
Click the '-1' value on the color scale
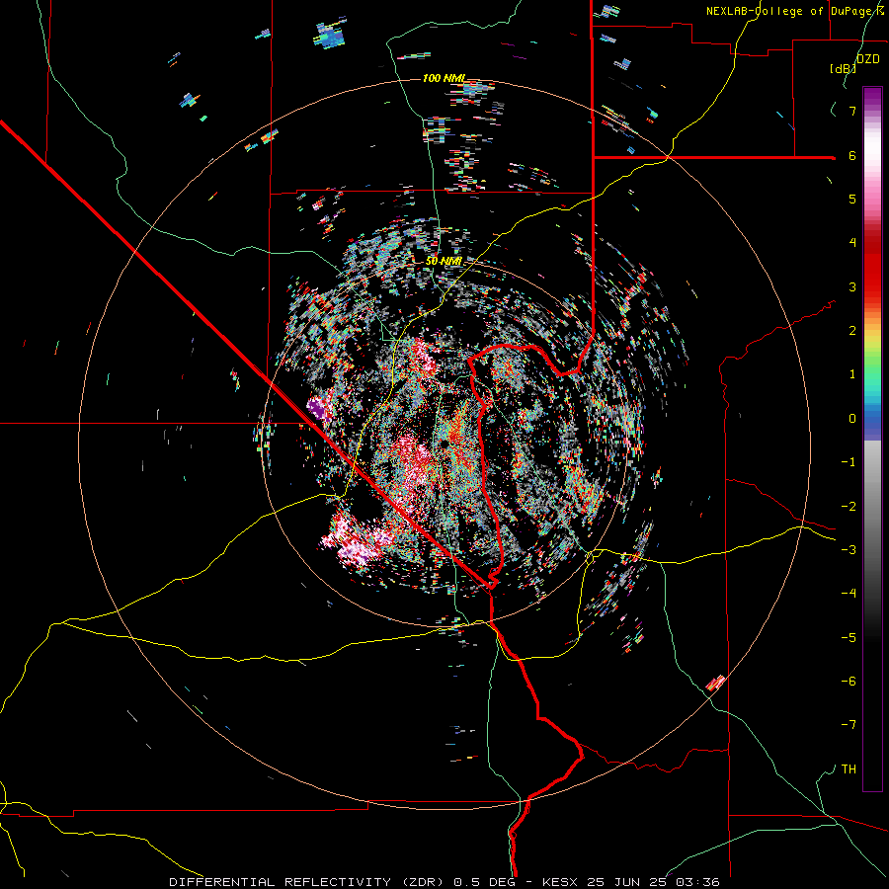[x=849, y=462]
